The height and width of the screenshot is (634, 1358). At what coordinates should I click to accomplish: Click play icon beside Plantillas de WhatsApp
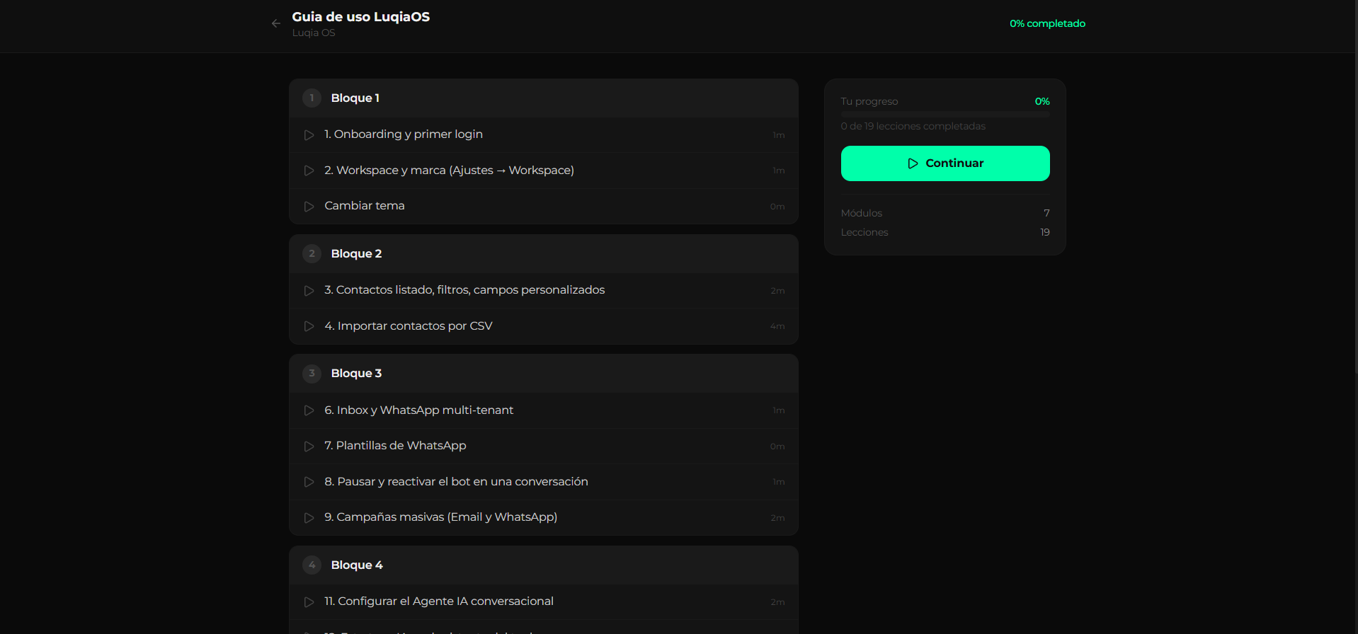click(x=309, y=446)
